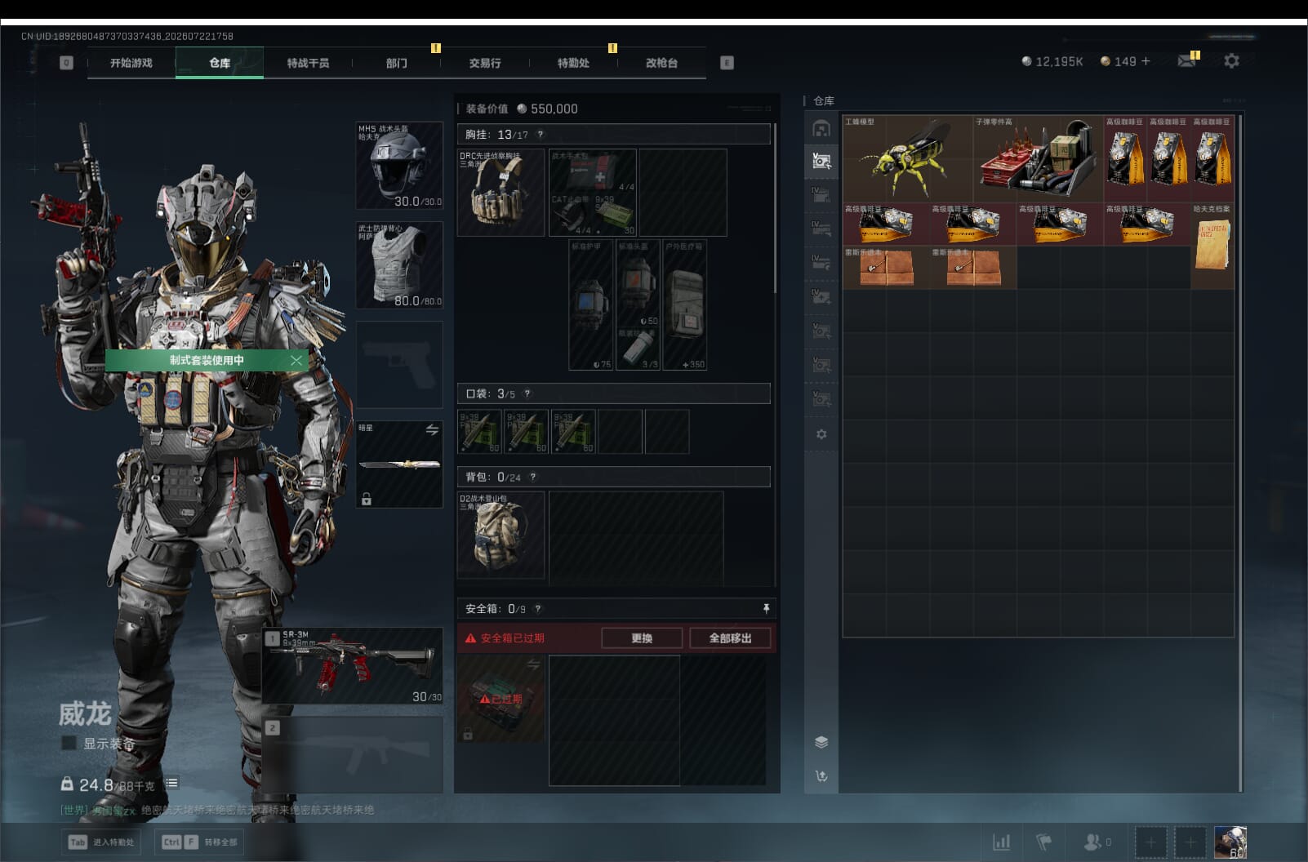
Task: Click the flag icon in bottom bar
Action: [x=1044, y=842]
